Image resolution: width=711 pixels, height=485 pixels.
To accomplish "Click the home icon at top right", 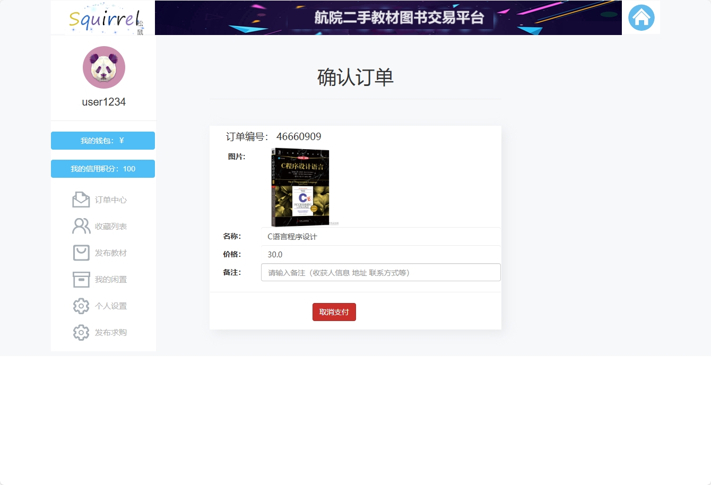I will 641,17.
